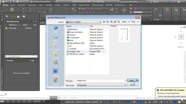This screenshot has width=186, height=104.
Task: Click Change Path icon in External References palette
Action: point(18,16)
